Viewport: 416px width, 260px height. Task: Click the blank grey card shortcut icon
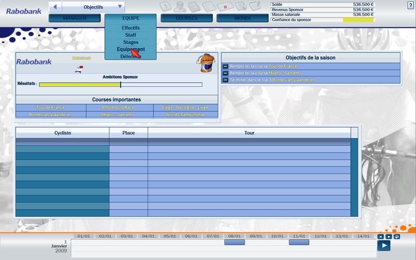(x=209, y=6)
